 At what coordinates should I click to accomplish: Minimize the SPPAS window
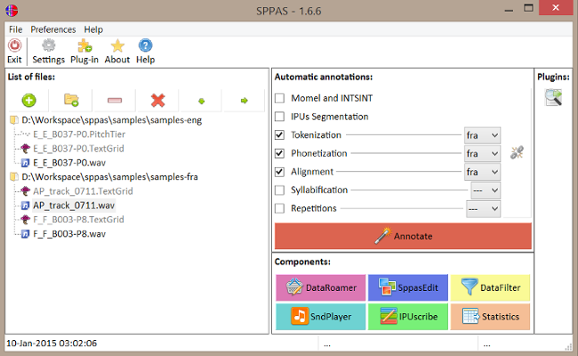[509, 9]
